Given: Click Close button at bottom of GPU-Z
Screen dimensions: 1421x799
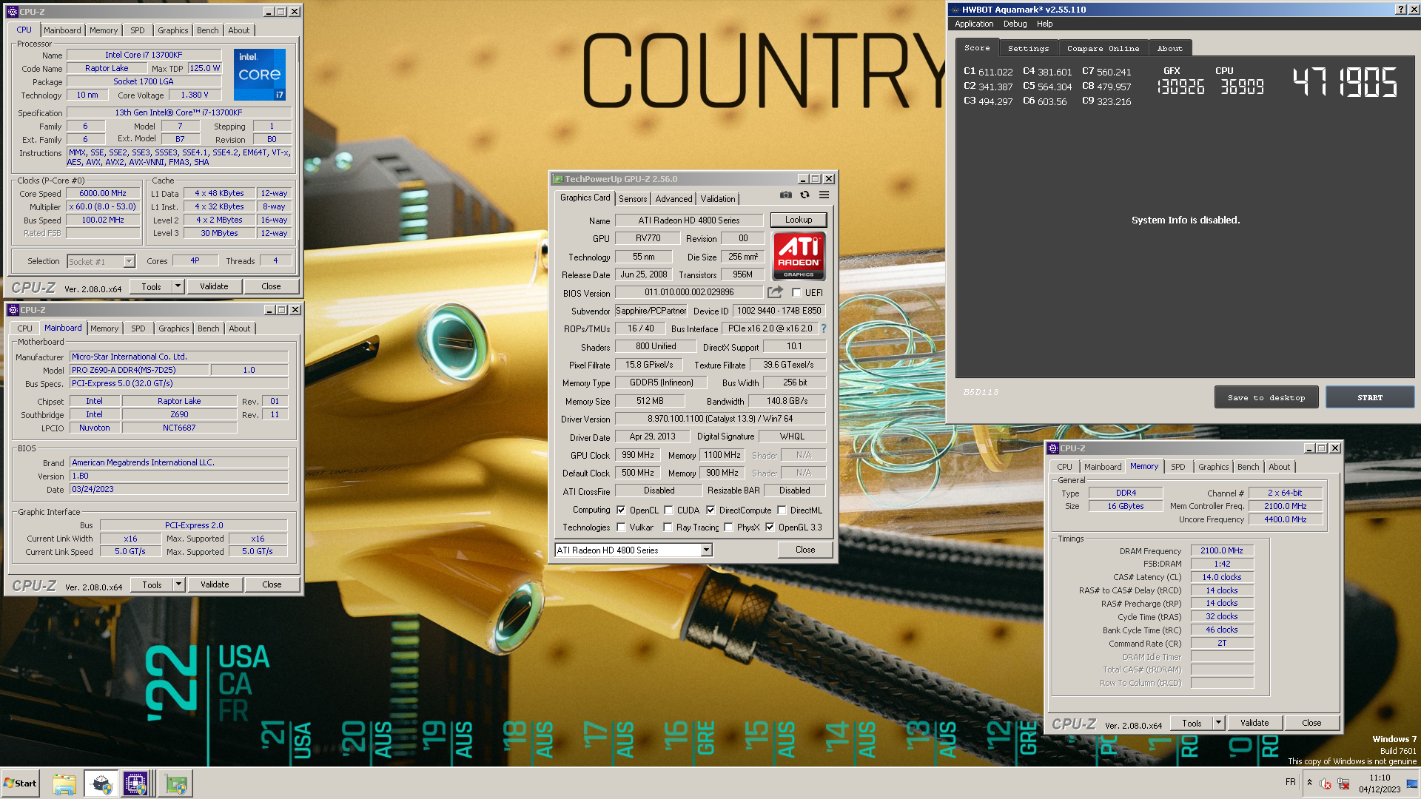Looking at the screenshot, I should 805,550.
